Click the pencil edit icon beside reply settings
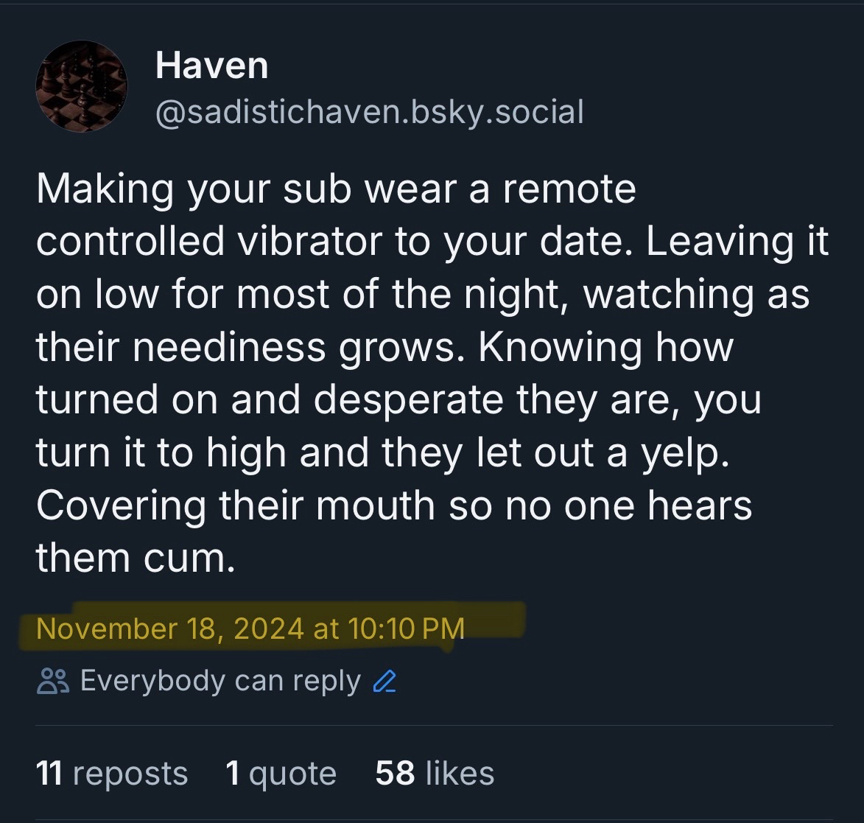 pos(384,682)
